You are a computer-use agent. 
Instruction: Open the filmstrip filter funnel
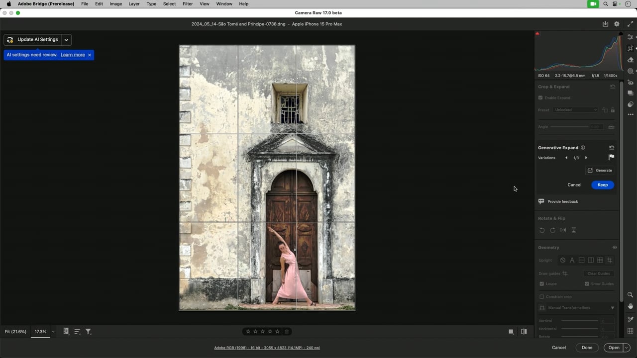pos(88,332)
